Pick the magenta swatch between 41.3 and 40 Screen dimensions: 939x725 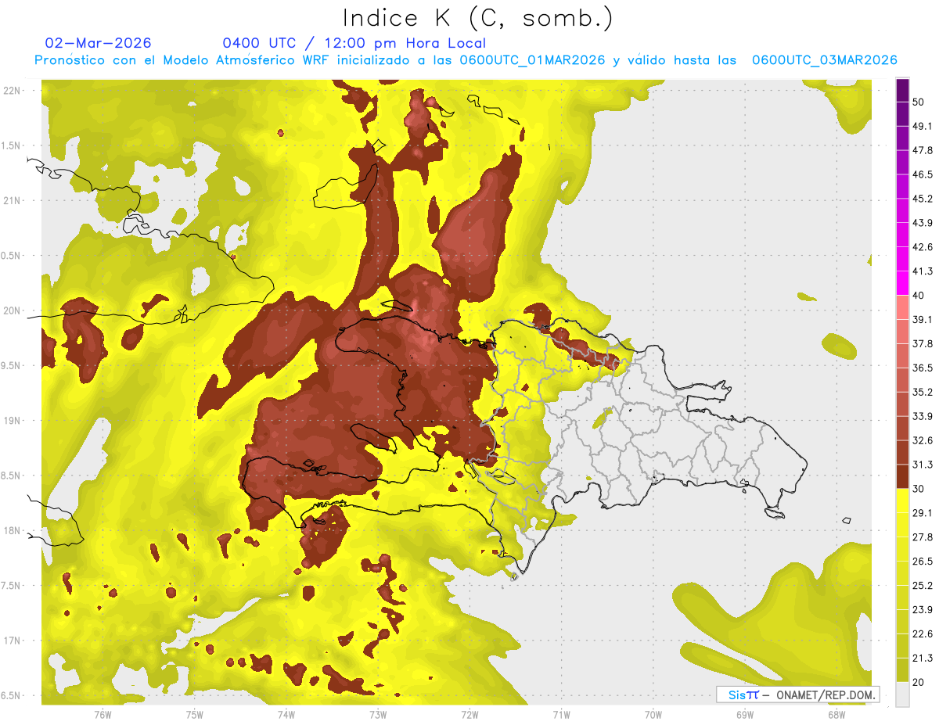point(902,283)
